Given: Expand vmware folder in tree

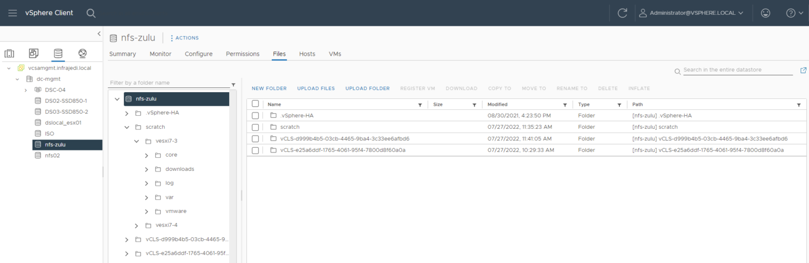Looking at the screenshot, I should (146, 211).
